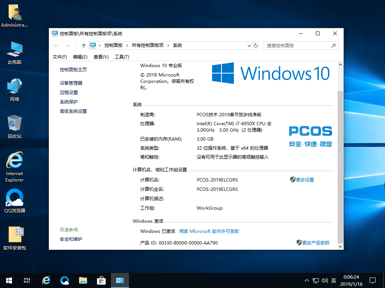Open 远程设置 link
This screenshot has width=385, height=288.
(69, 92)
